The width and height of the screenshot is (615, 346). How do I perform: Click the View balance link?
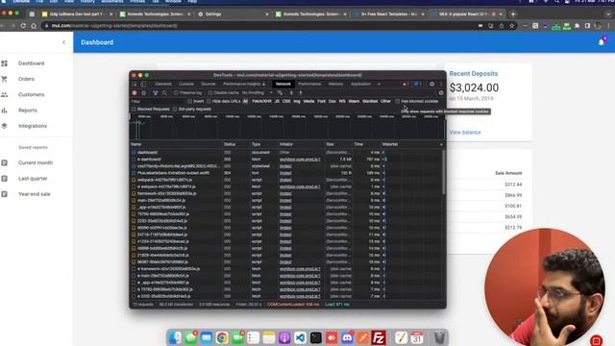coord(465,133)
